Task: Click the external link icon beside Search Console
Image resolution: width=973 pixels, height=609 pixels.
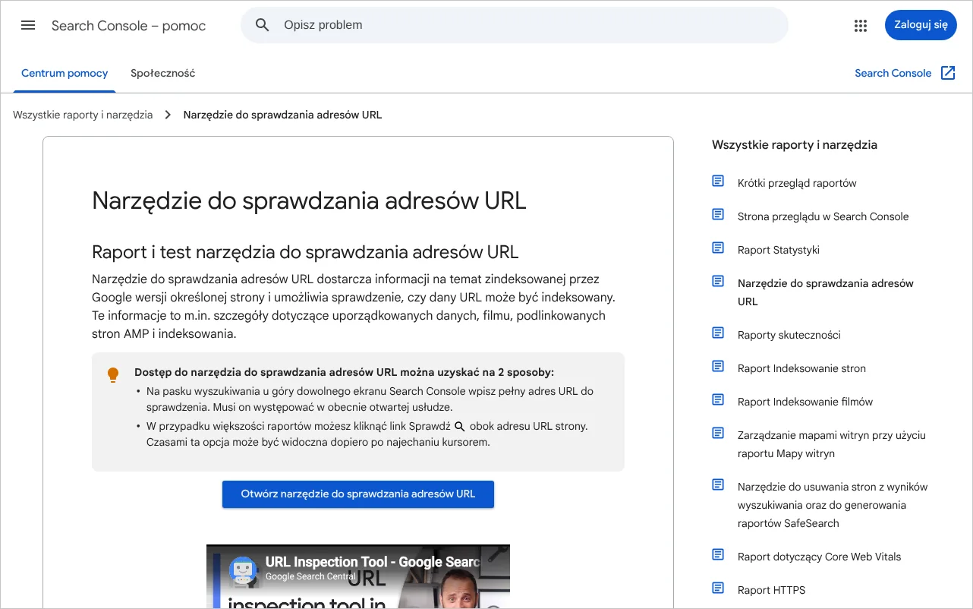Action: 948,73
